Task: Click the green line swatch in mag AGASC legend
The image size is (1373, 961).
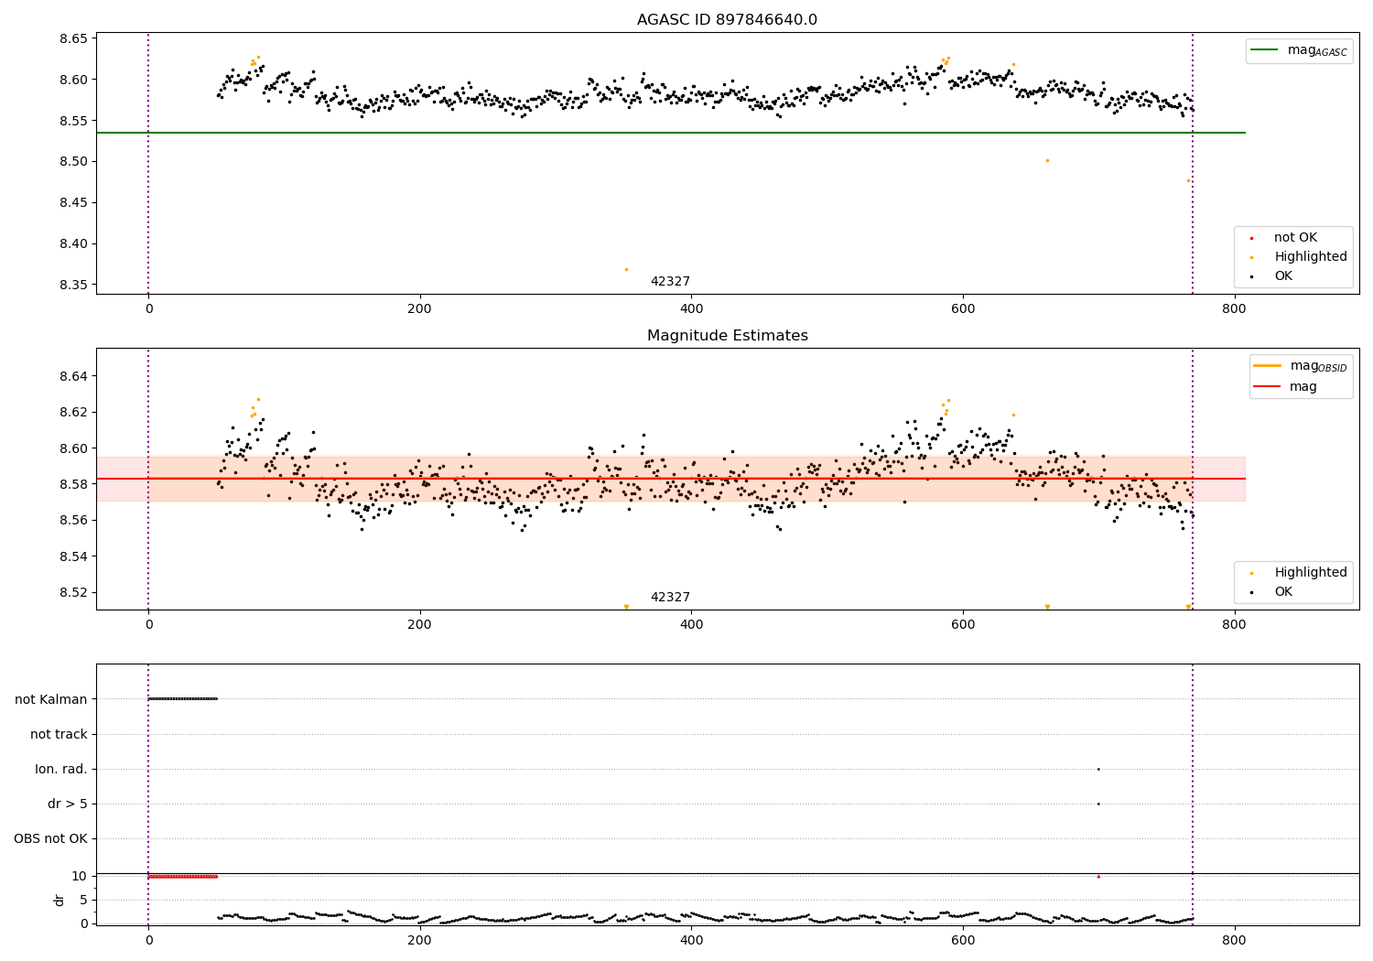Action: [x=1264, y=50]
